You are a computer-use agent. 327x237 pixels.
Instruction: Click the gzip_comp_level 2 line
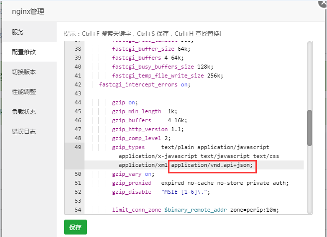(141, 138)
